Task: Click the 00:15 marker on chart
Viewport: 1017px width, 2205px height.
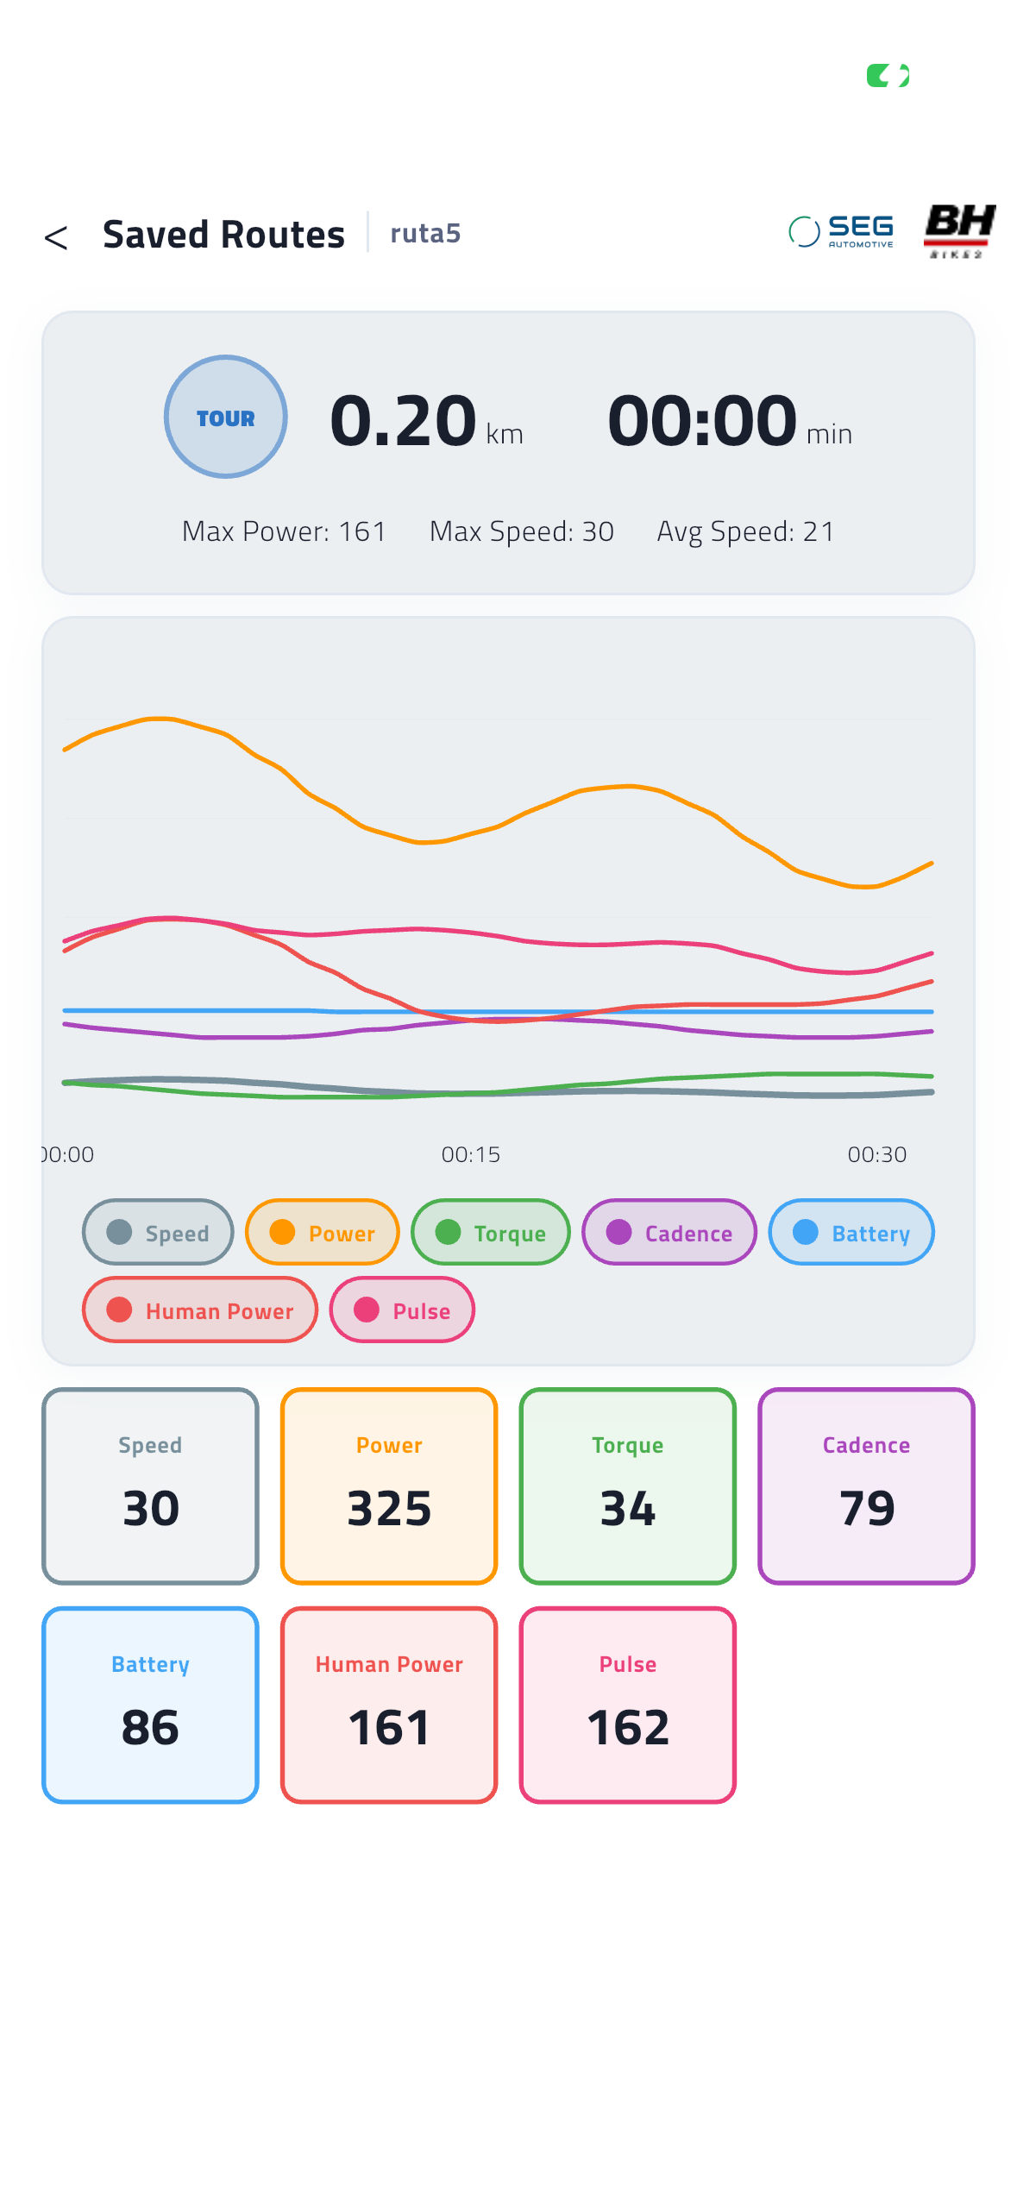Action: [471, 1154]
